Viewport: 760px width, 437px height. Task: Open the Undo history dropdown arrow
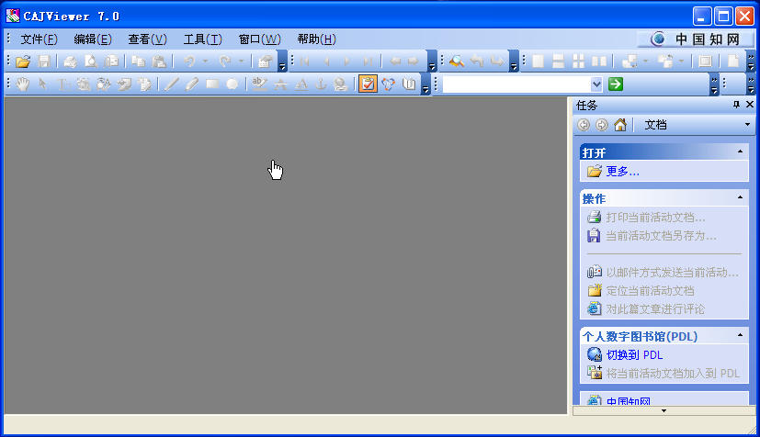click(205, 62)
